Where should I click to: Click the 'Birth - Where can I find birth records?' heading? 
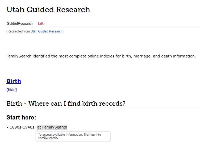(66, 104)
